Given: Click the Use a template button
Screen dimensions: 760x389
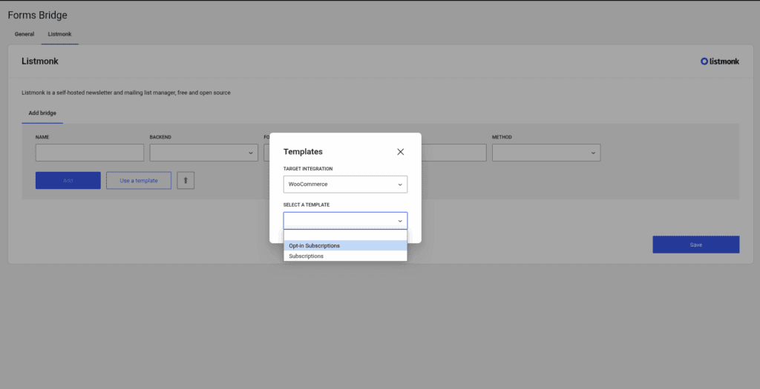Looking at the screenshot, I should pyautogui.click(x=139, y=181).
